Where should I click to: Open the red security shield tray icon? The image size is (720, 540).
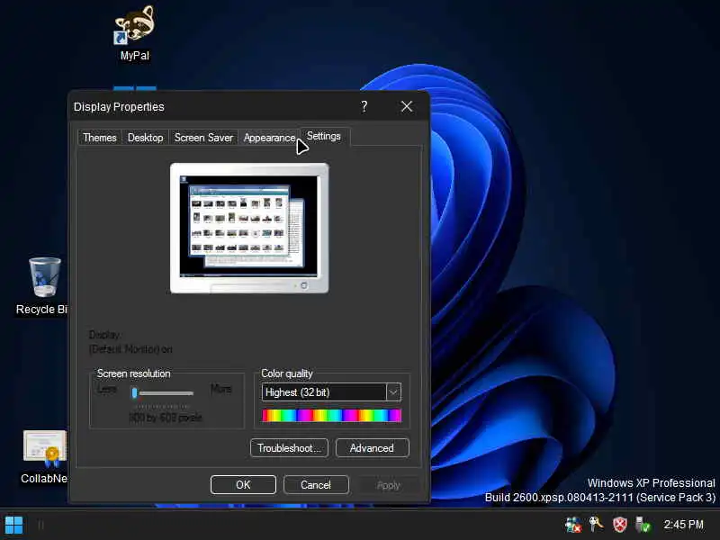(x=619, y=525)
